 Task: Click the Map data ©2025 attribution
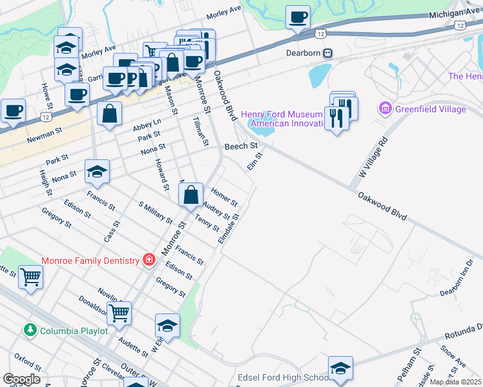tap(455, 382)
